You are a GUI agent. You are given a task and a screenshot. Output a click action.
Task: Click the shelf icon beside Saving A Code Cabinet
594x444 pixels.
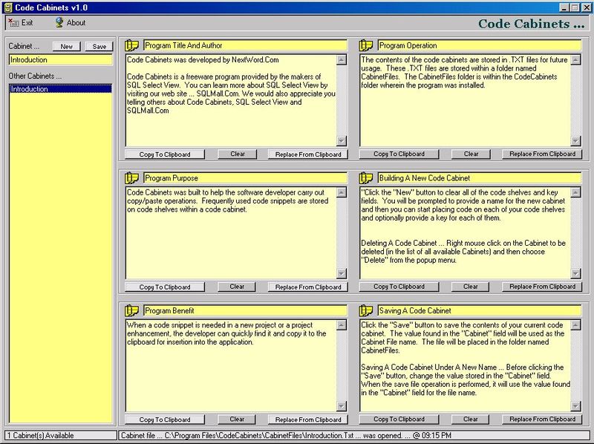[x=366, y=310]
